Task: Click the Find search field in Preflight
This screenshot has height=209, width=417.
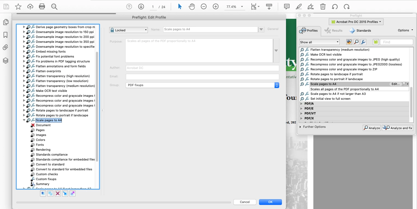Action: [x=397, y=42]
